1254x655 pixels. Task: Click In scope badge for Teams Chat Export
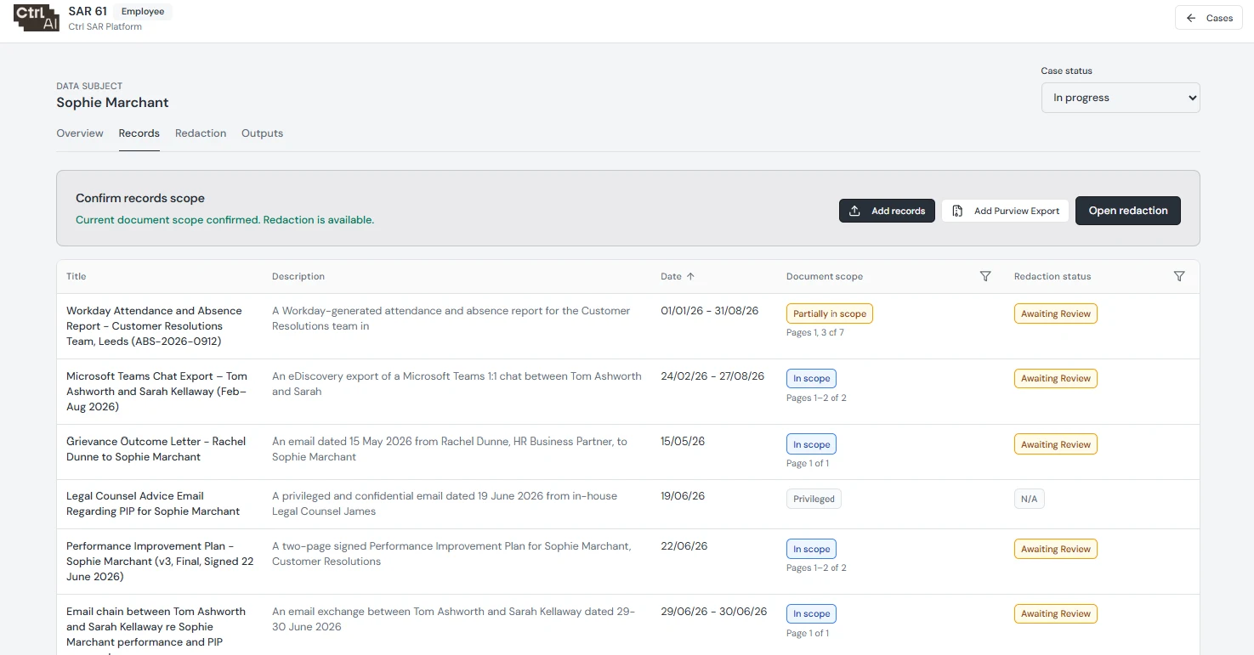[x=811, y=378]
